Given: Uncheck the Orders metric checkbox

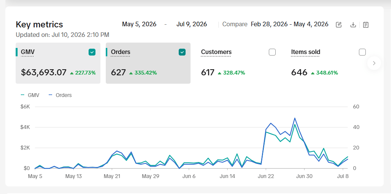Looking at the screenshot, I should coord(182,52).
